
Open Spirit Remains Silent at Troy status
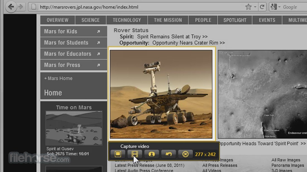[172, 37]
